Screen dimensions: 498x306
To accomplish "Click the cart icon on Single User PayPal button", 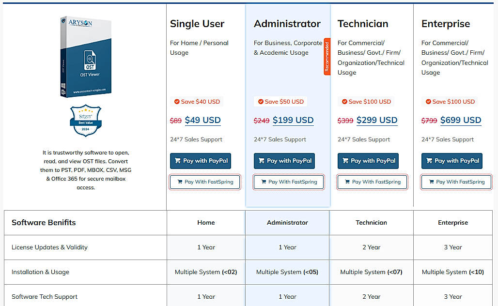I will coord(177,161).
